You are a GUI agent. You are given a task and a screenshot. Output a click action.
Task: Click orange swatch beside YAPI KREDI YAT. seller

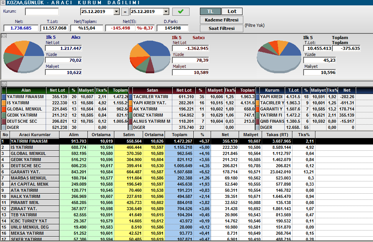coord(130,103)
